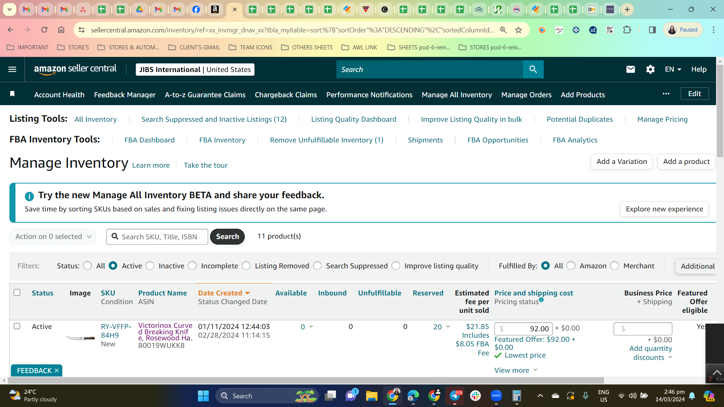The height and width of the screenshot is (407, 724).
Task: Sort by Date Created column arrow
Action: pyautogui.click(x=248, y=293)
